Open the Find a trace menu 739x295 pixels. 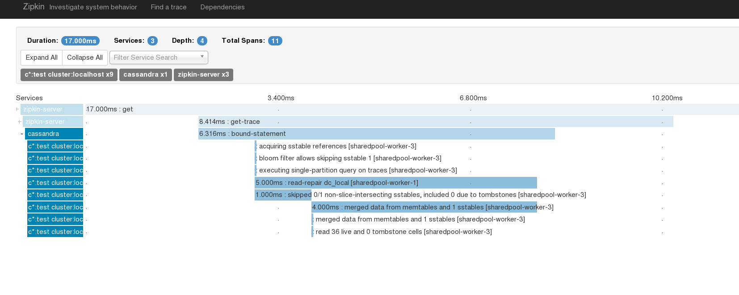point(168,7)
